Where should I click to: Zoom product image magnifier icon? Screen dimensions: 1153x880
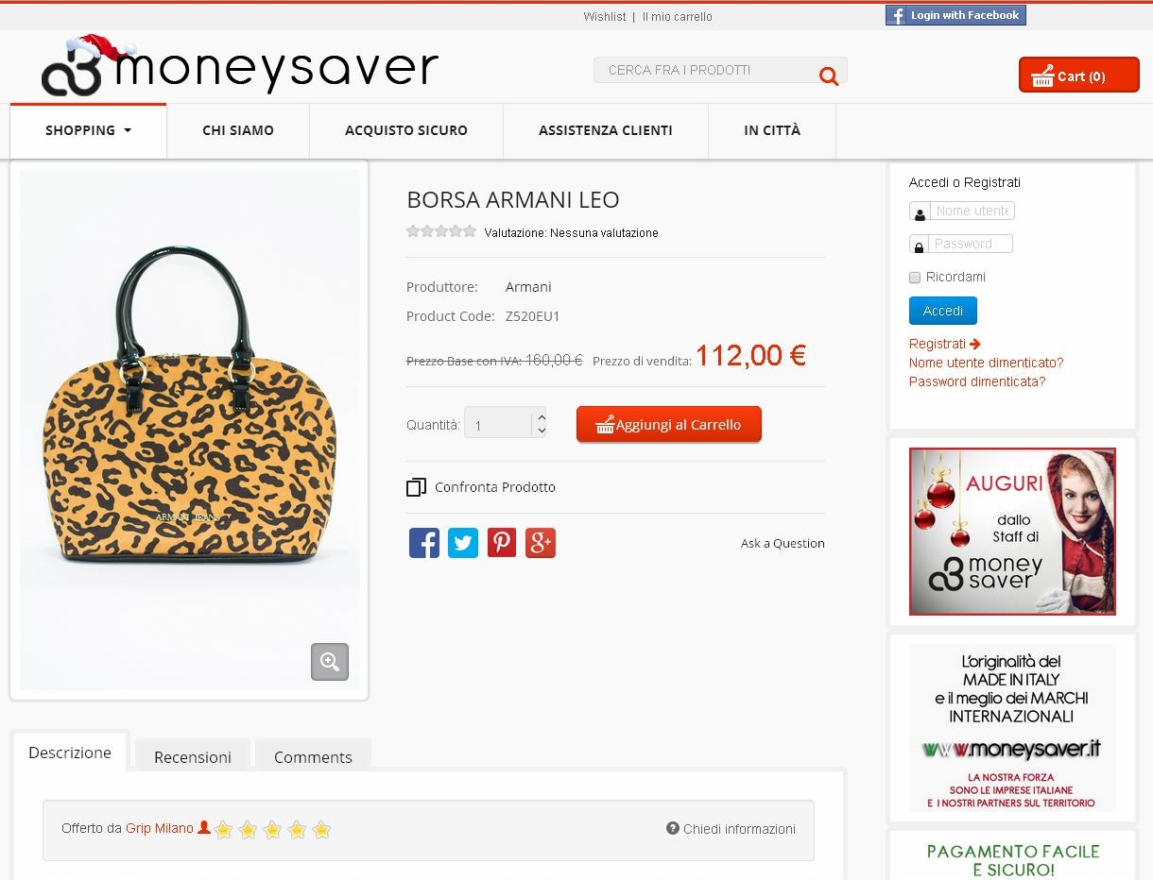point(330,662)
